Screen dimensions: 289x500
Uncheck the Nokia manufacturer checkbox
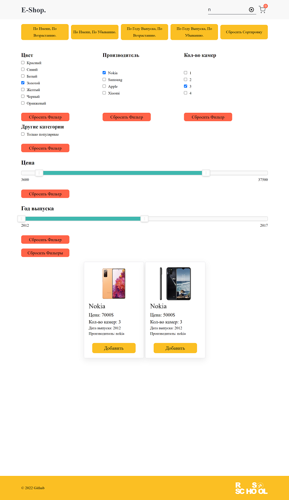coord(104,73)
